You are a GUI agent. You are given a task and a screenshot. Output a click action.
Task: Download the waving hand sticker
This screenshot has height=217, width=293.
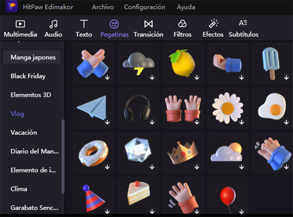197,211
